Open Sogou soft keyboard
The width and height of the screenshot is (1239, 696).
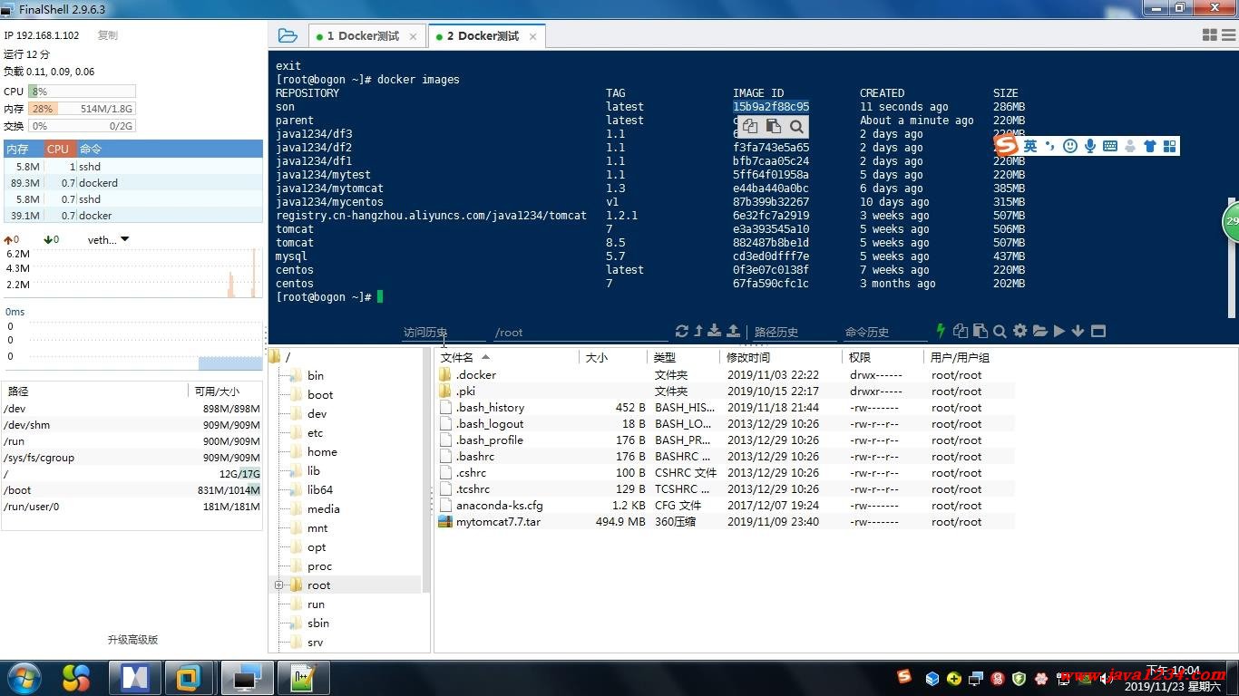click(1110, 146)
